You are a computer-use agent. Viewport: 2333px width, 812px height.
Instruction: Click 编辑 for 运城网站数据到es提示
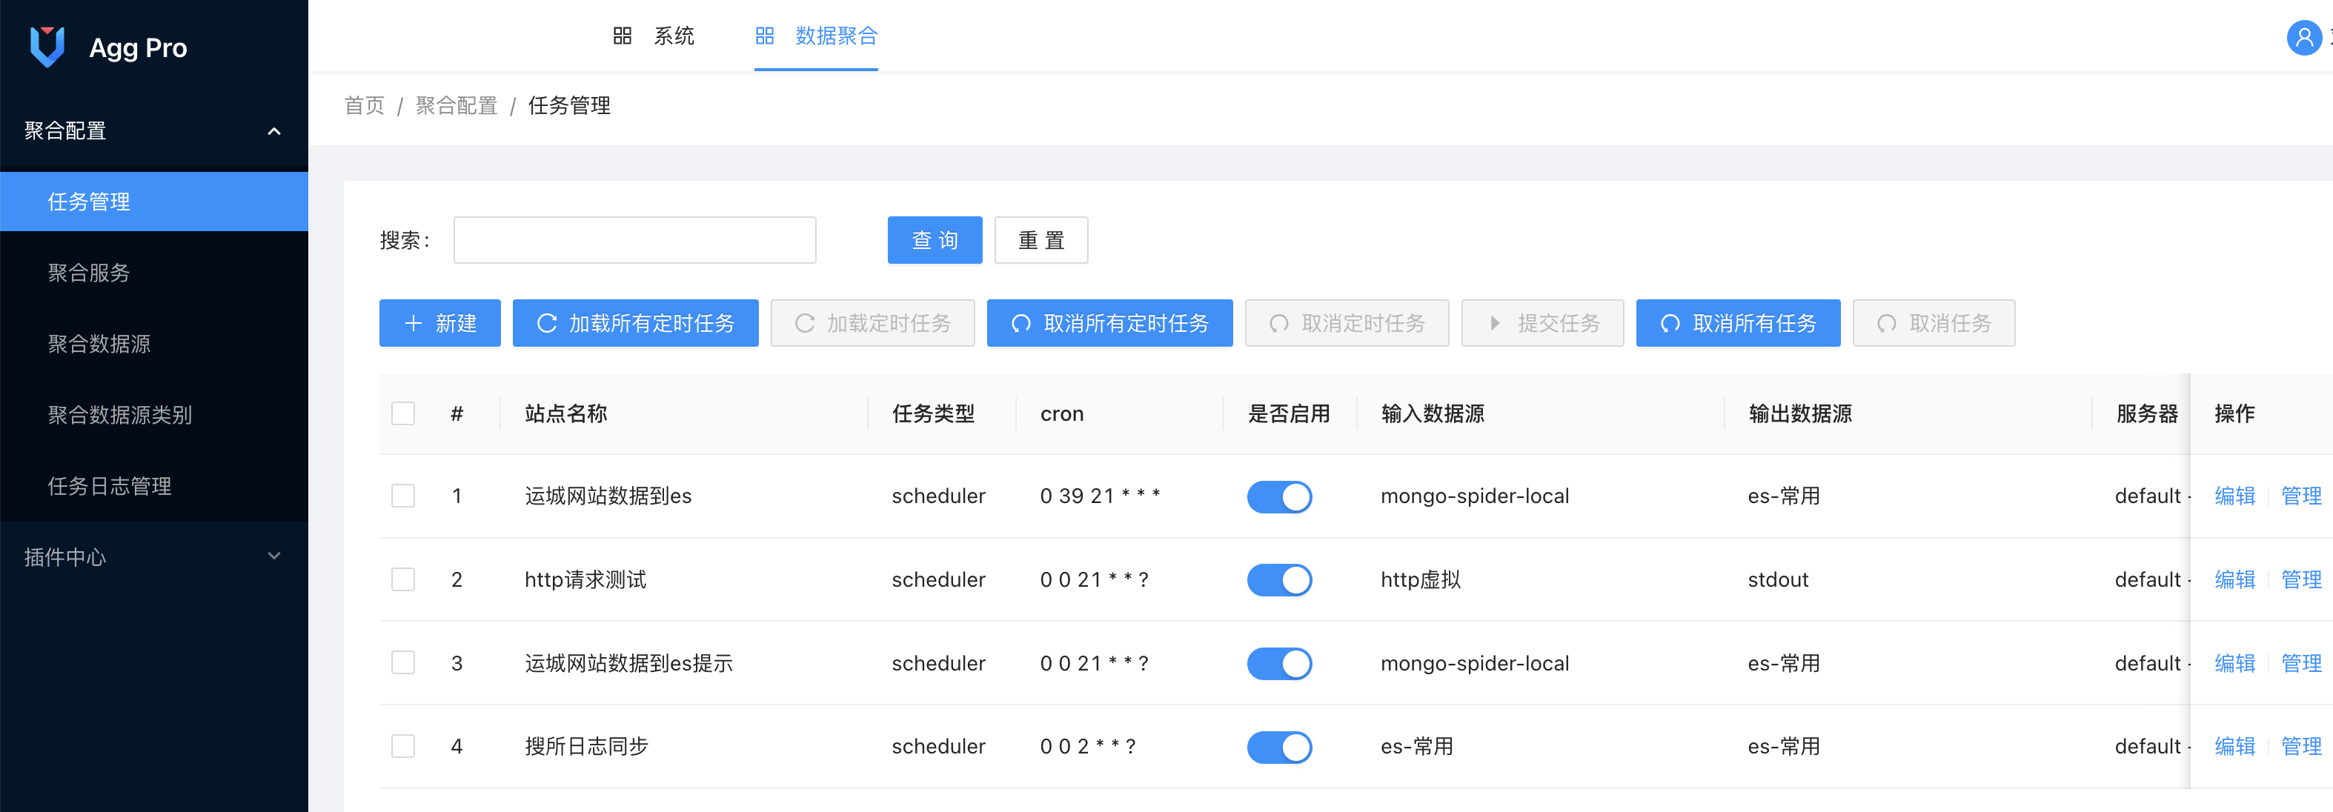[x=2234, y=664]
